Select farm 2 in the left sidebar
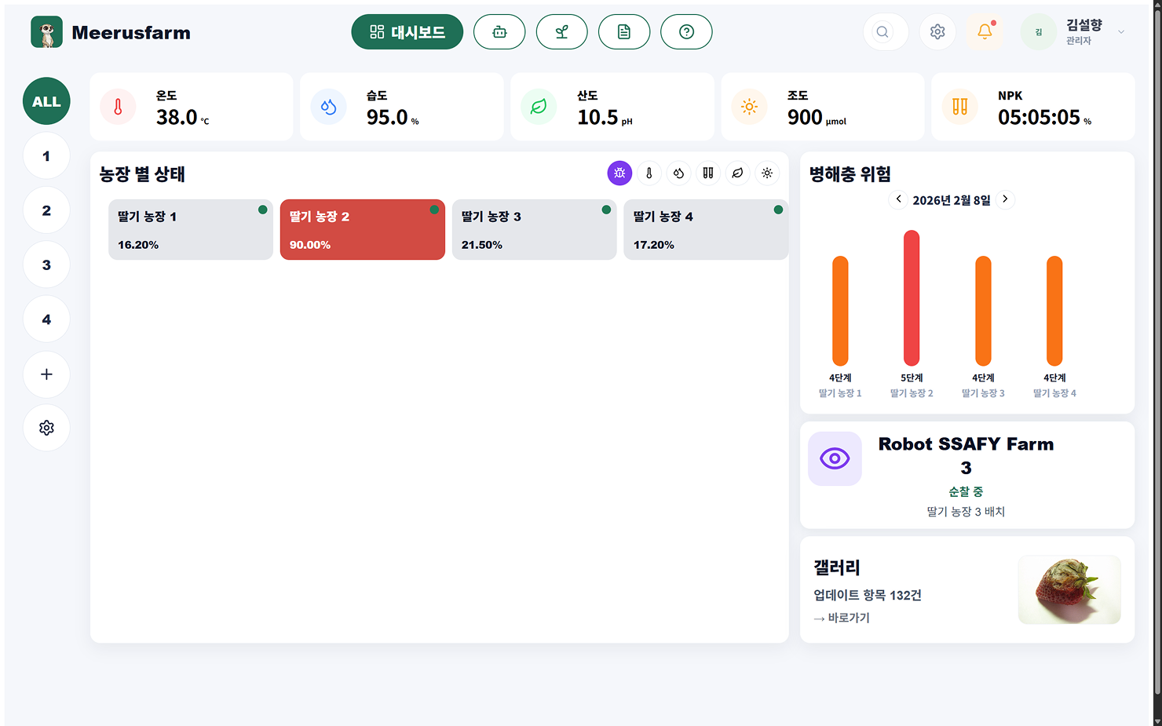 click(x=46, y=210)
